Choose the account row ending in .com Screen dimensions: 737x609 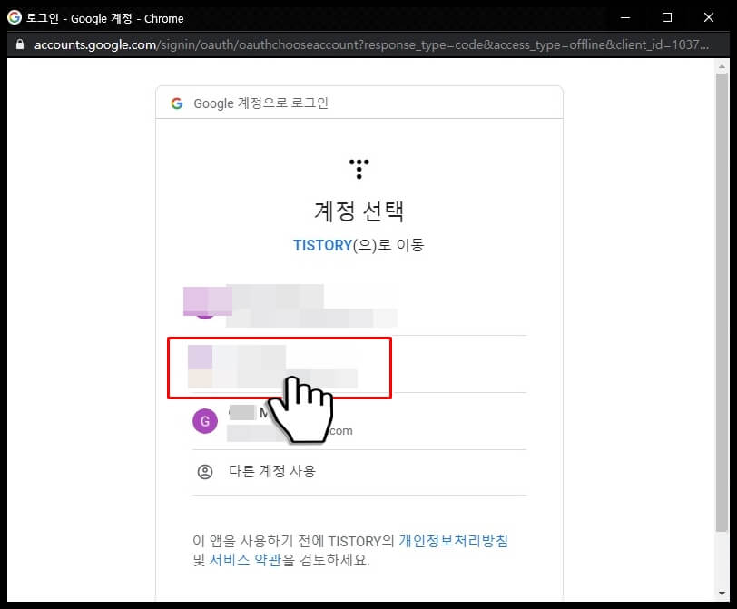pyautogui.click(x=359, y=421)
